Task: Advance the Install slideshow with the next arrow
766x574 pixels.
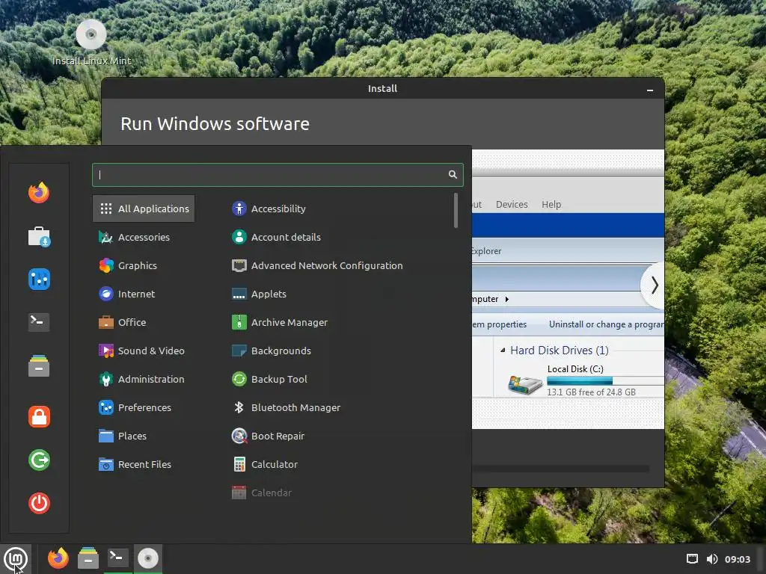Action: click(654, 285)
